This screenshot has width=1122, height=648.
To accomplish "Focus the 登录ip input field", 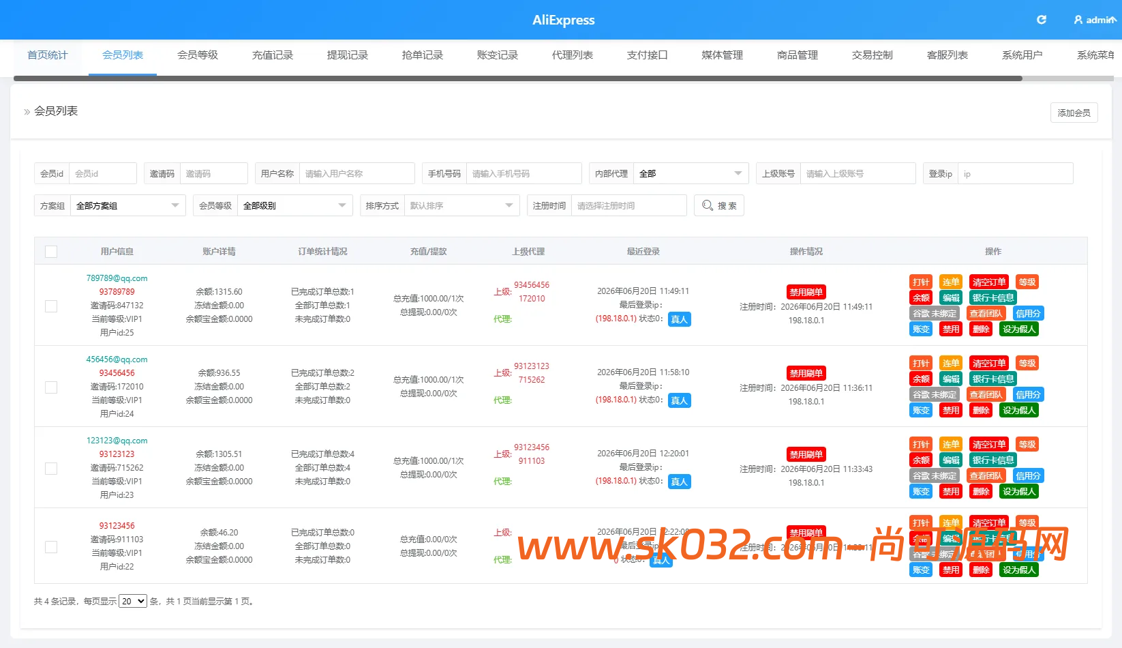I will click(1015, 173).
